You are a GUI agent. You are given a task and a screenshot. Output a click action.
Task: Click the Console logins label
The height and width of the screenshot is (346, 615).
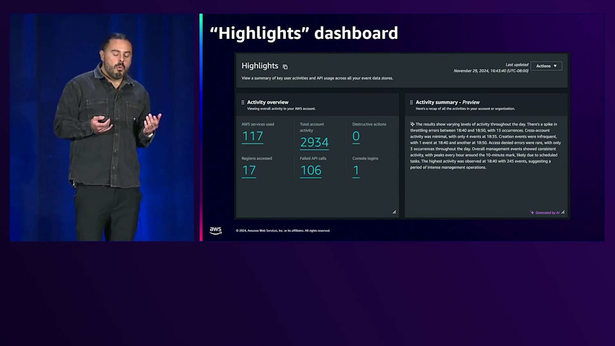pyautogui.click(x=365, y=158)
